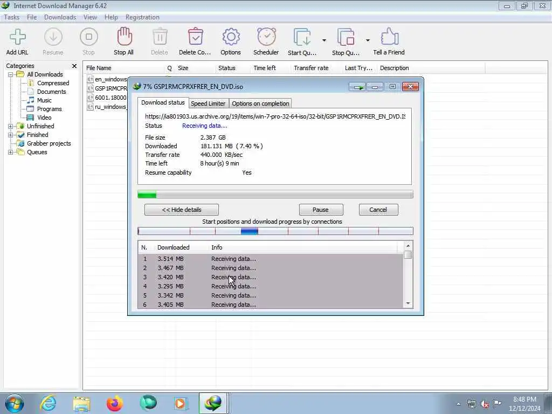Expand the Unfinished category

pyautogui.click(x=11, y=126)
